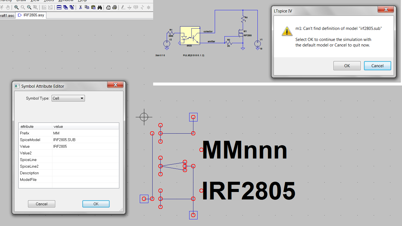Click the Cascade Windows toolbar icon
402x226 pixels.
click(65, 7)
